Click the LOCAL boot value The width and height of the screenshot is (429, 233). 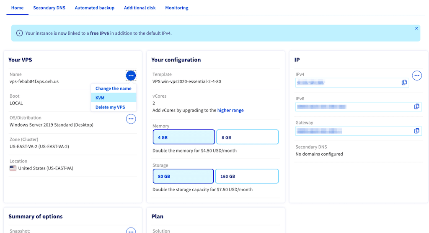coord(16,103)
